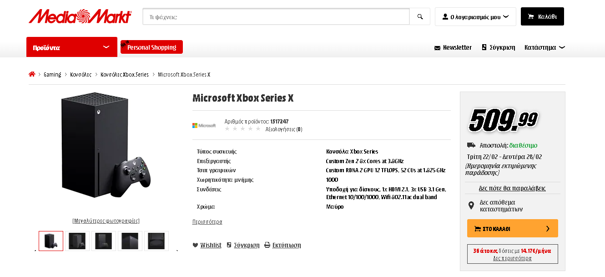
Task: Select the second product thumbnail
Action: 77,241
